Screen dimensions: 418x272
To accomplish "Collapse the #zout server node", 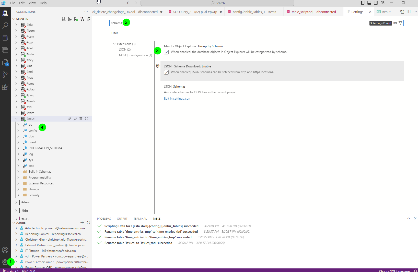I will (16, 119).
